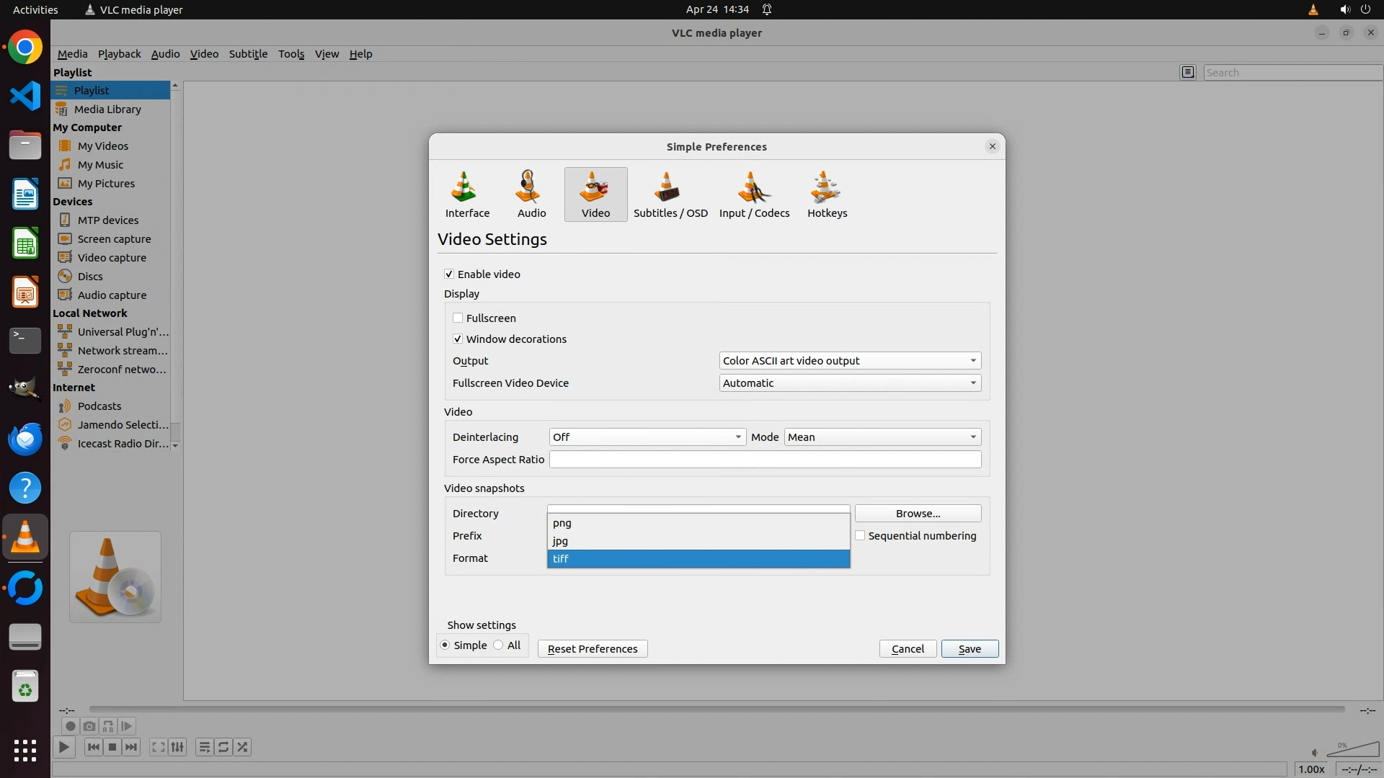Switch to Subtitles / OSD preferences
Image resolution: width=1384 pixels, height=778 pixels.
click(670, 193)
